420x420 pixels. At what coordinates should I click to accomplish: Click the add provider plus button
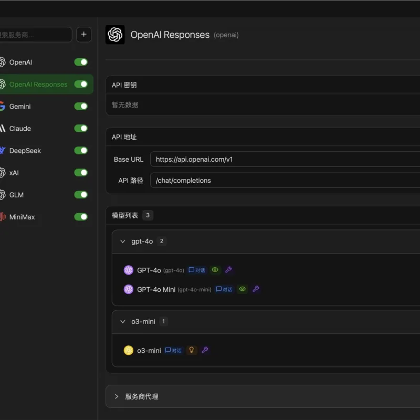(83, 34)
